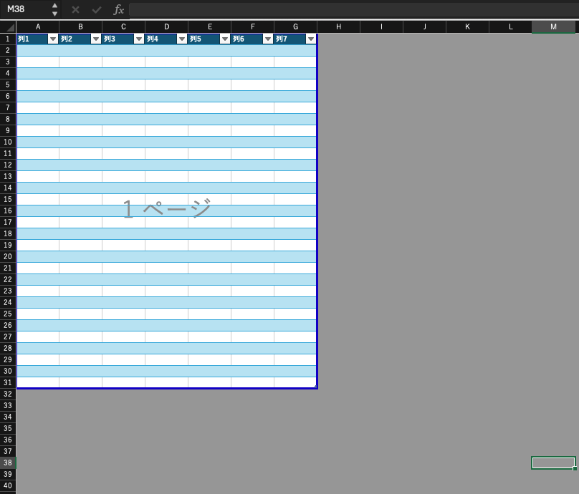Select column header H

[338, 26]
